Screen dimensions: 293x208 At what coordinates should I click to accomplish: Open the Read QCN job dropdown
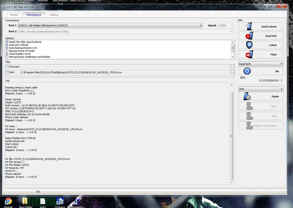pyautogui.click(x=261, y=64)
